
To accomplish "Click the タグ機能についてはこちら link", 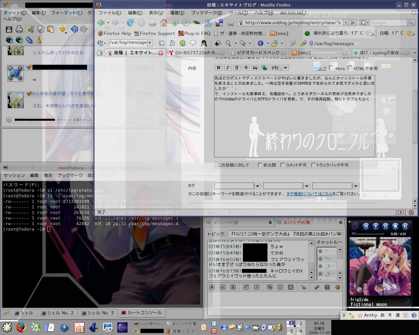I will coord(309,194).
